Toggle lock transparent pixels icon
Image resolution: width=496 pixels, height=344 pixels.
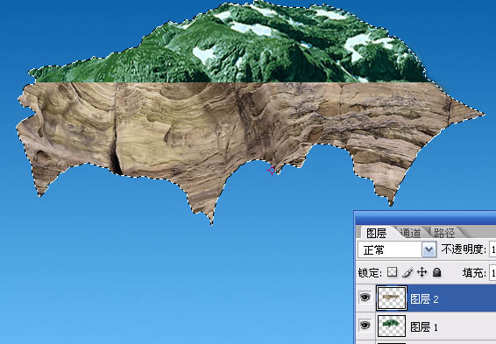tap(393, 272)
